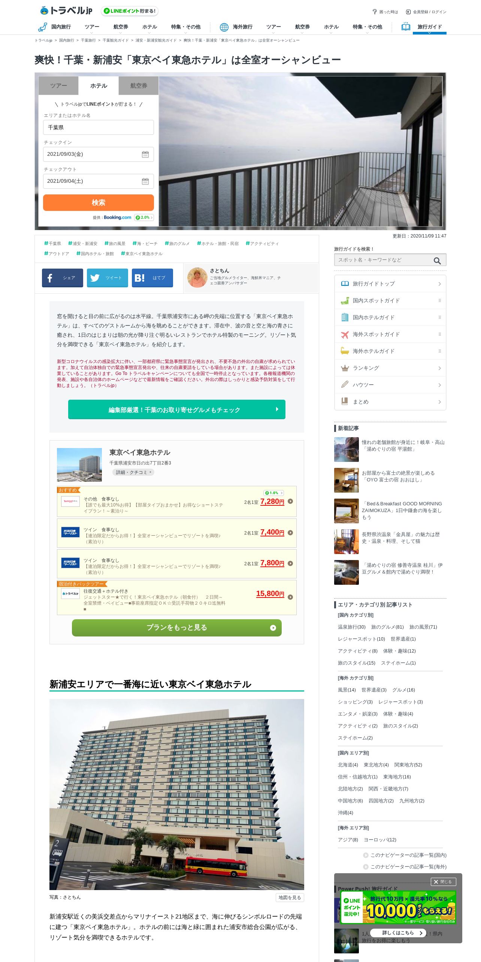Viewport: 481px width, 962px height.
Task: Click the 国内旅行 stroller icon
Action: coord(42,27)
